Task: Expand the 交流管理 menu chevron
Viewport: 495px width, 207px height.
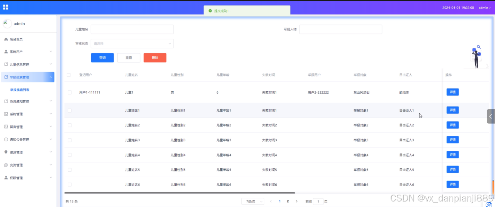Action: [51, 165]
